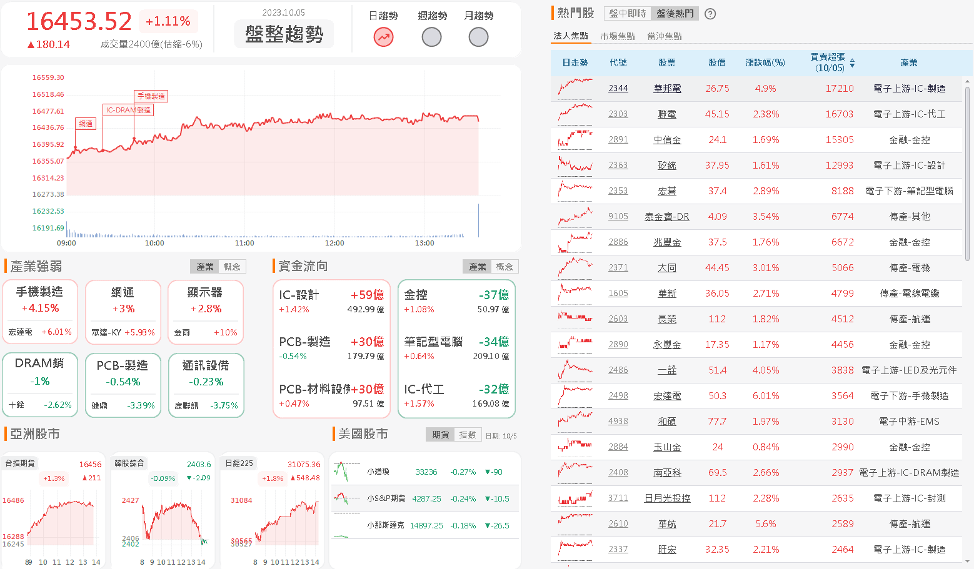Click the PCB-材料設備 fund flow entry
Screen dimensions: 974x569
pos(331,395)
